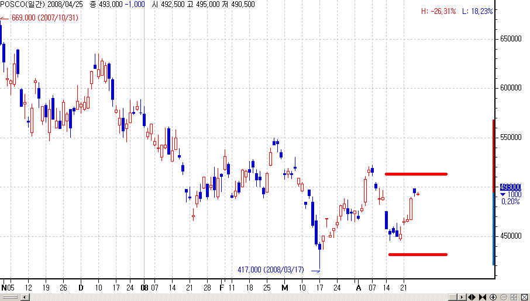
Task: Click the scrollbar left arrow button
Action: (25, 297)
